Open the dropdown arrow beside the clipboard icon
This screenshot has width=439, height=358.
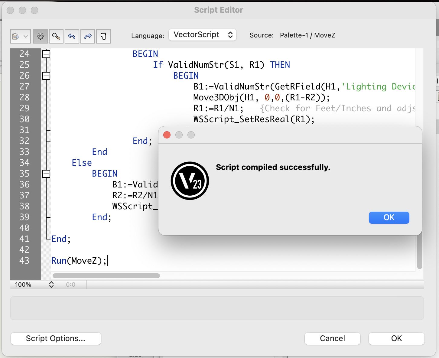click(26, 36)
